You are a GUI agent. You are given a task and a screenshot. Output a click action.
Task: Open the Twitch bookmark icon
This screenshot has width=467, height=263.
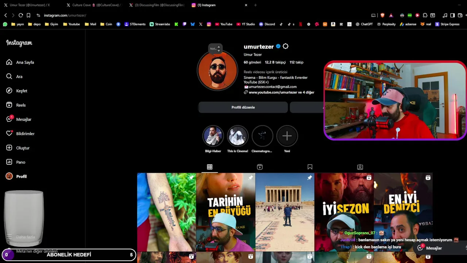click(185, 24)
